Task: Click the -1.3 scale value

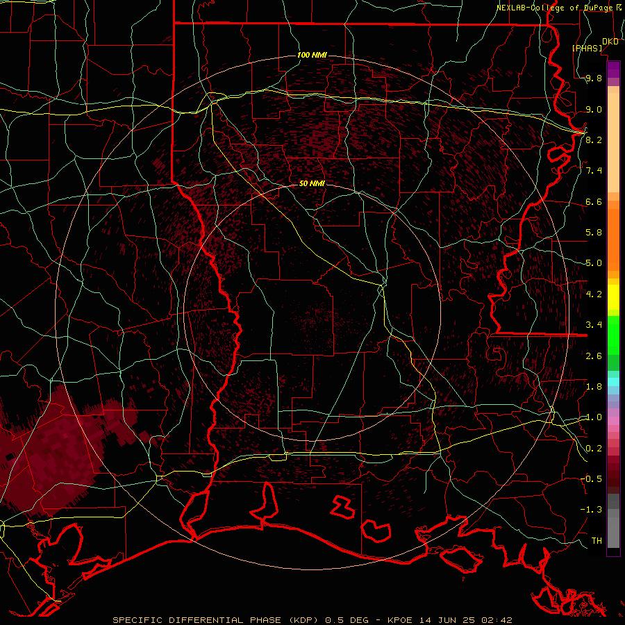Action: (591, 510)
